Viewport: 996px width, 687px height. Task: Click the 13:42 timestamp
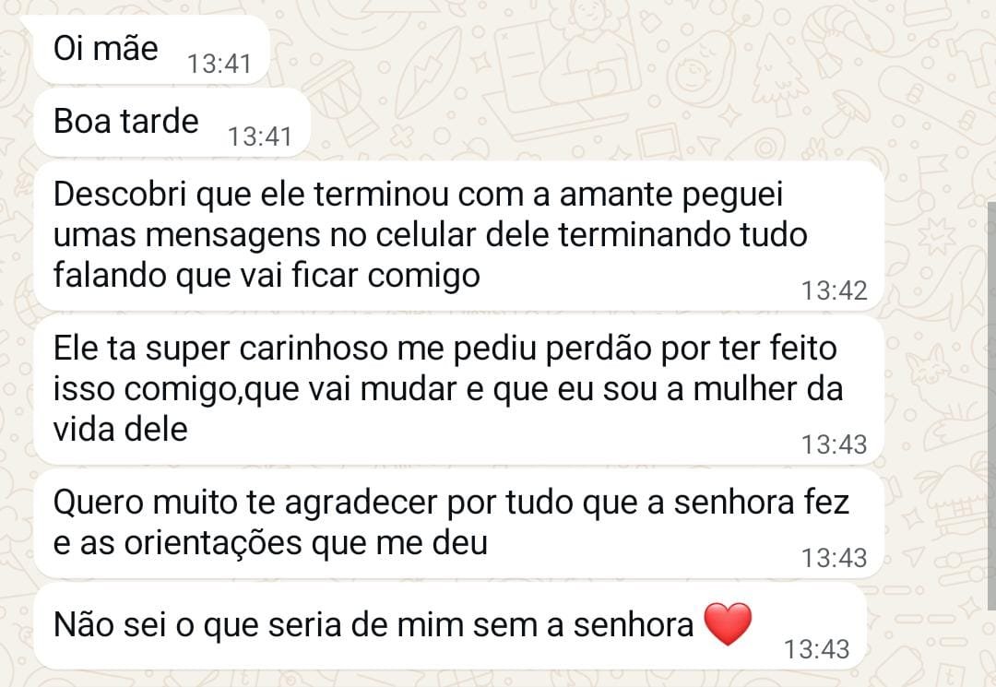pyautogui.click(x=834, y=290)
